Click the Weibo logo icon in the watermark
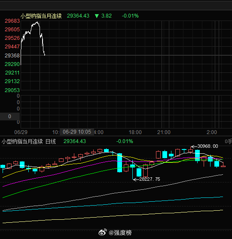The height and width of the screenshot is (239, 232). coord(103,232)
